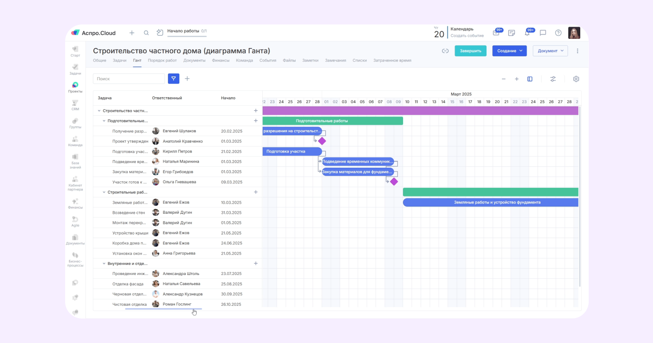Viewport: 653px width, 343px height.
Task: Open project three-dot more menu
Action: coord(577,51)
